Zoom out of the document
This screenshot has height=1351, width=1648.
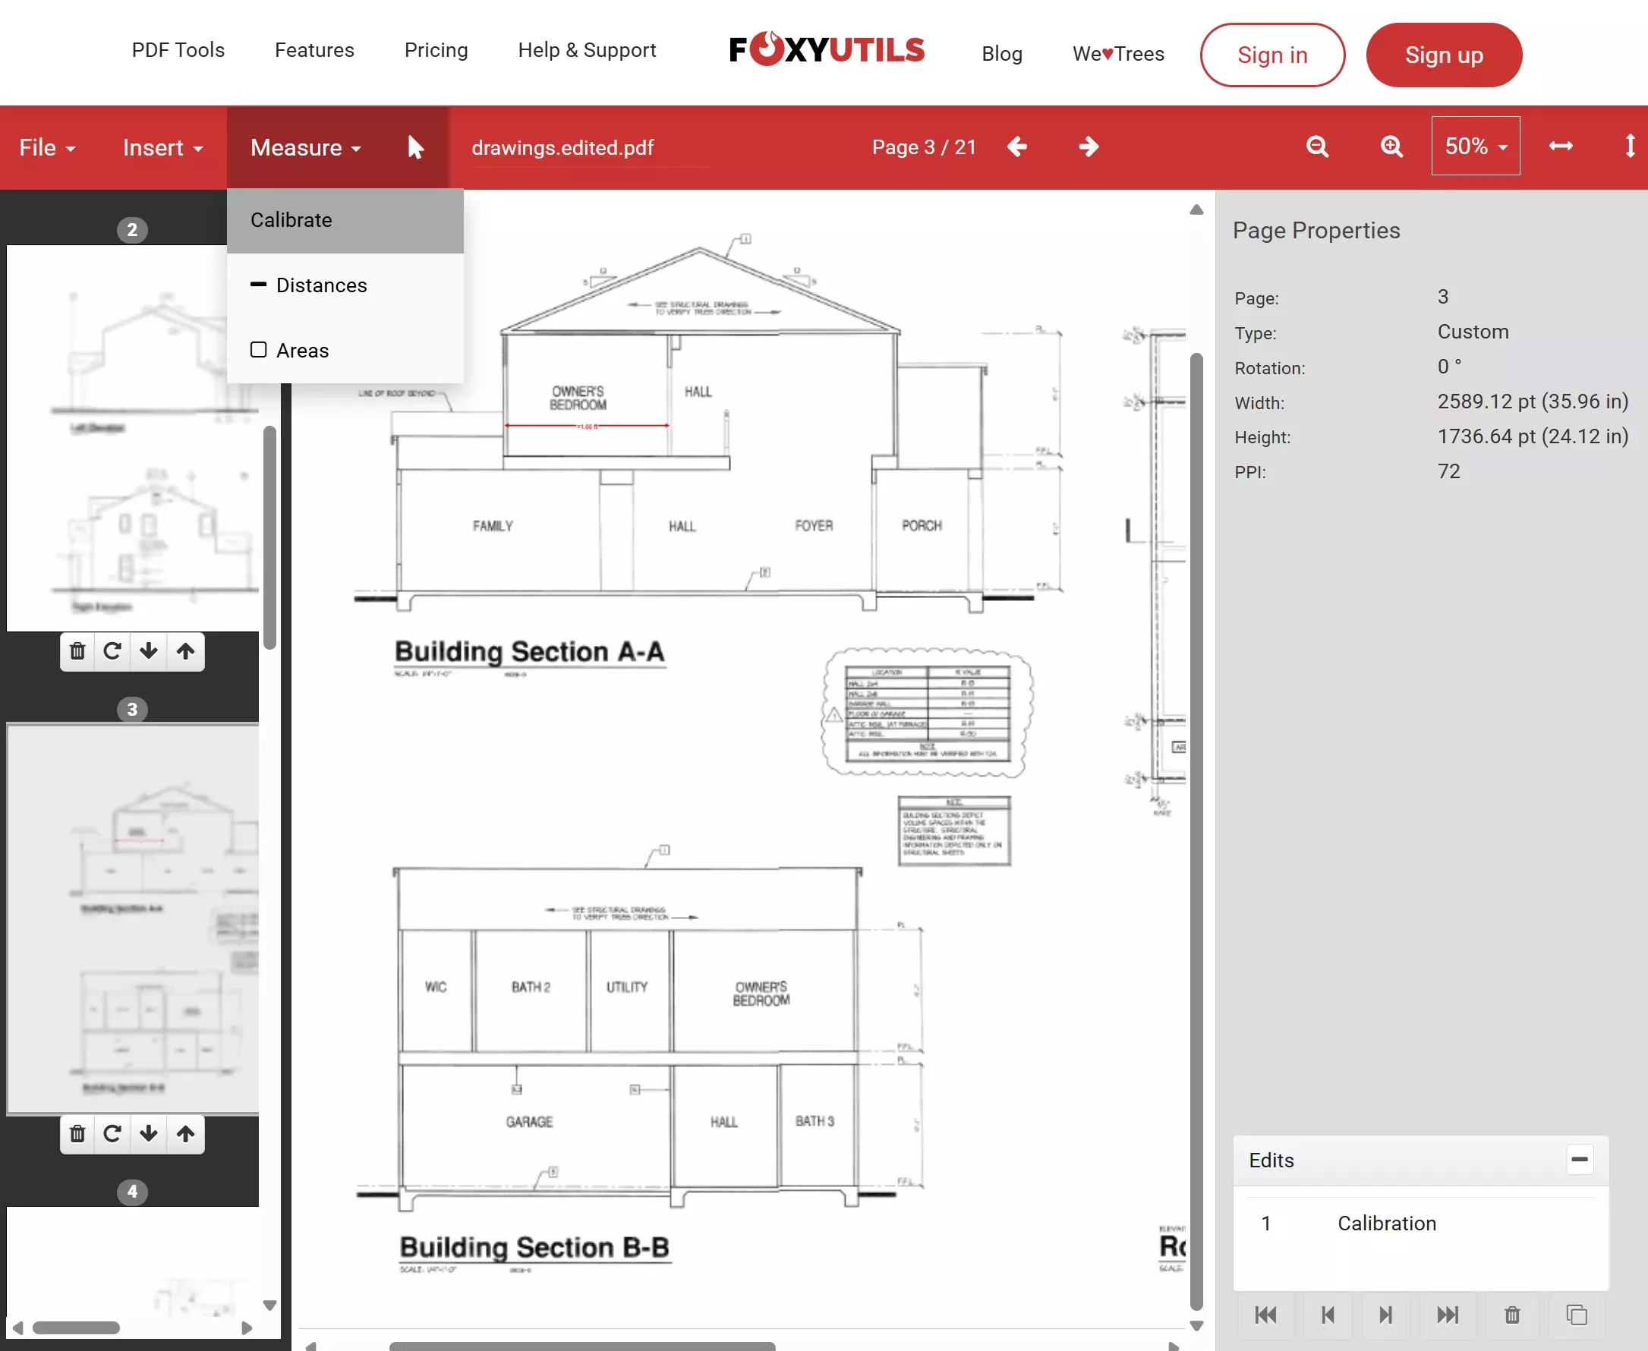pos(1317,146)
